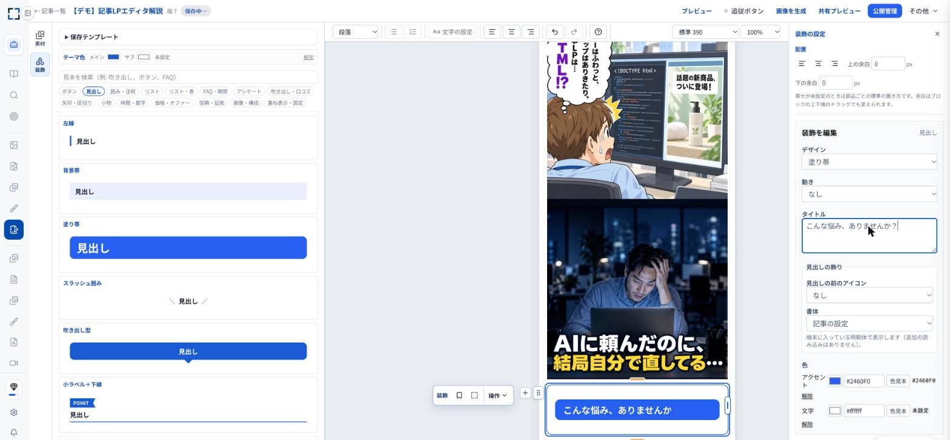Set center alignment in the 配置 section
The height and width of the screenshot is (440, 950).
click(x=818, y=64)
